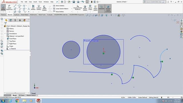Open the PropertyManager tab
Image resolution: width=183 pixels, height=103 pixels.
11,20
